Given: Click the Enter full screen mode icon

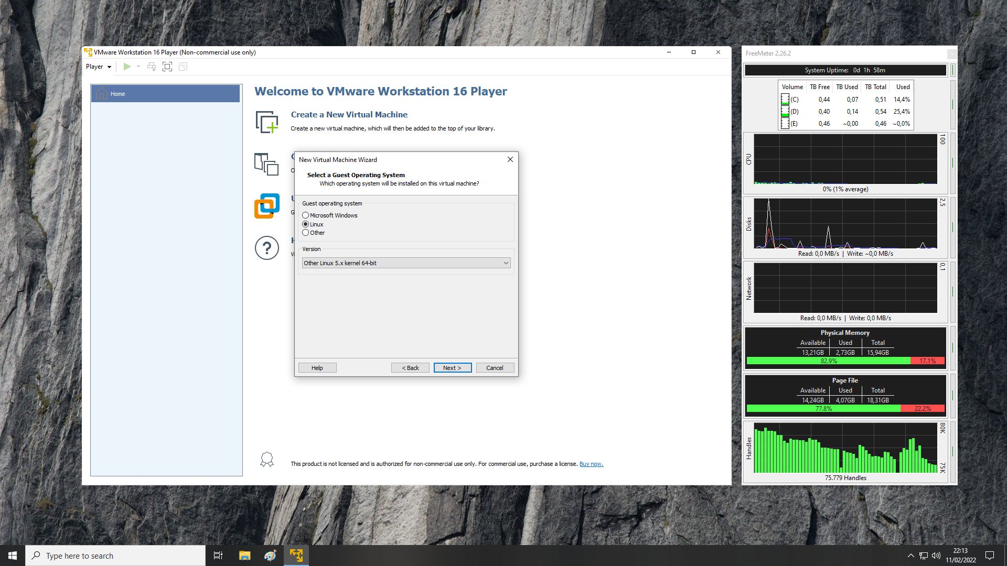Looking at the screenshot, I should (167, 67).
